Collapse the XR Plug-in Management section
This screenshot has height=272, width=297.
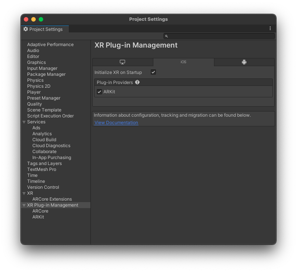(24, 205)
